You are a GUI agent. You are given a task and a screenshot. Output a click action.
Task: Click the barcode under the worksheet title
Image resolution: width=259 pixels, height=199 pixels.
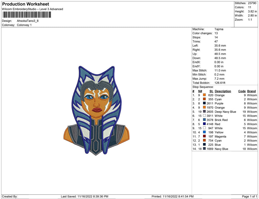click(27, 15)
